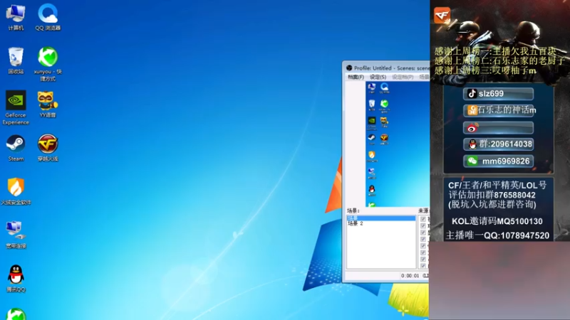The height and width of the screenshot is (320, 570).
Task: Launch 穿越火线 CrossFire game icon
Action: (x=48, y=148)
